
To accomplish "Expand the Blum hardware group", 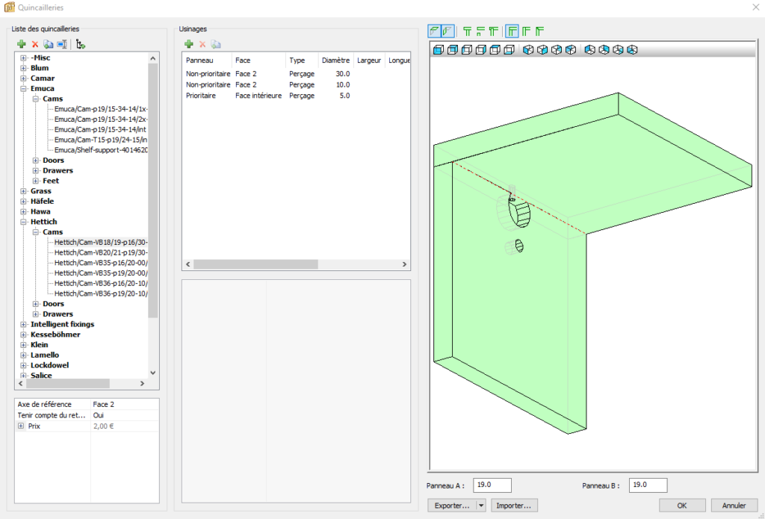I will click(24, 68).
